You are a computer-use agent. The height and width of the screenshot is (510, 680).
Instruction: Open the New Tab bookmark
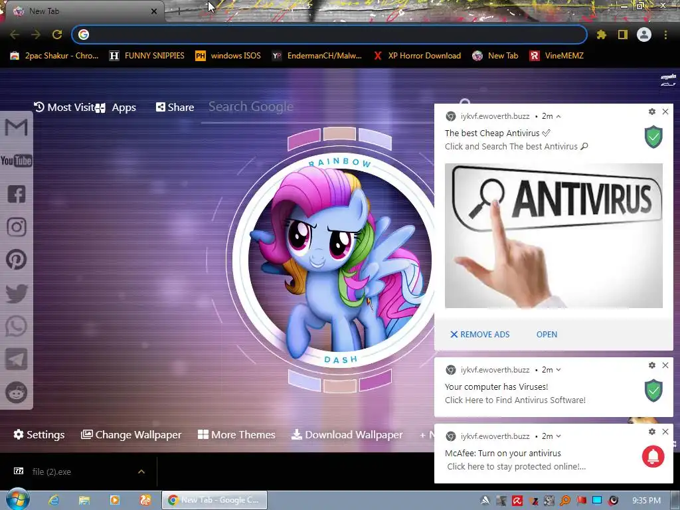pos(495,56)
